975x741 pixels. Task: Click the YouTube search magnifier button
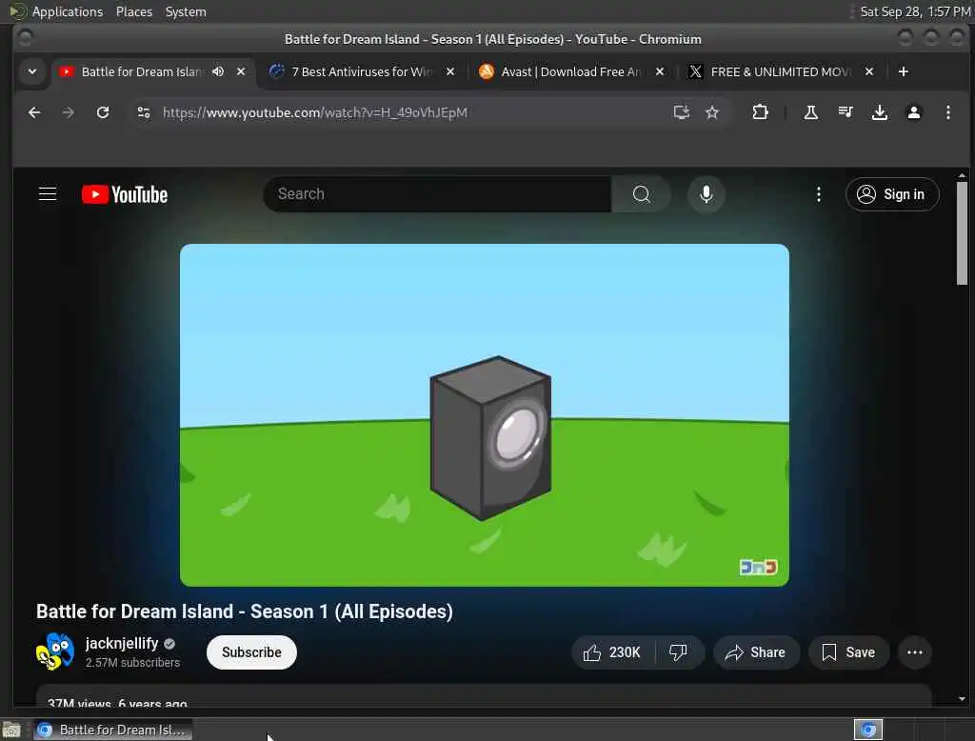tap(641, 194)
